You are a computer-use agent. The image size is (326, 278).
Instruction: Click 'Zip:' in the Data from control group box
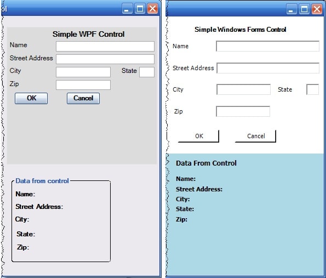(x=23, y=247)
